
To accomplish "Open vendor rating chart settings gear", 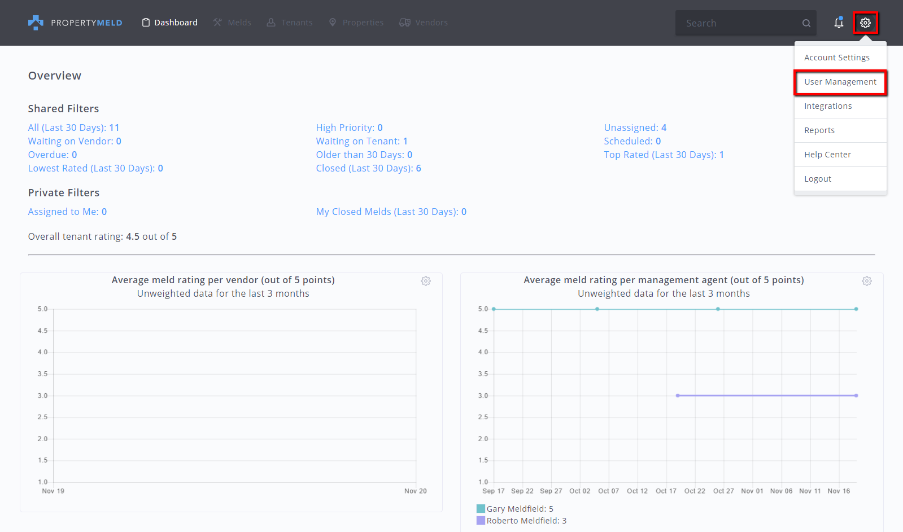I will click(426, 281).
